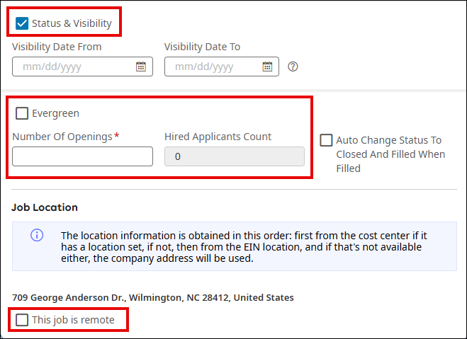The image size is (467, 339).
Task: Click the Number Of Openings input box
Action: [82, 156]
